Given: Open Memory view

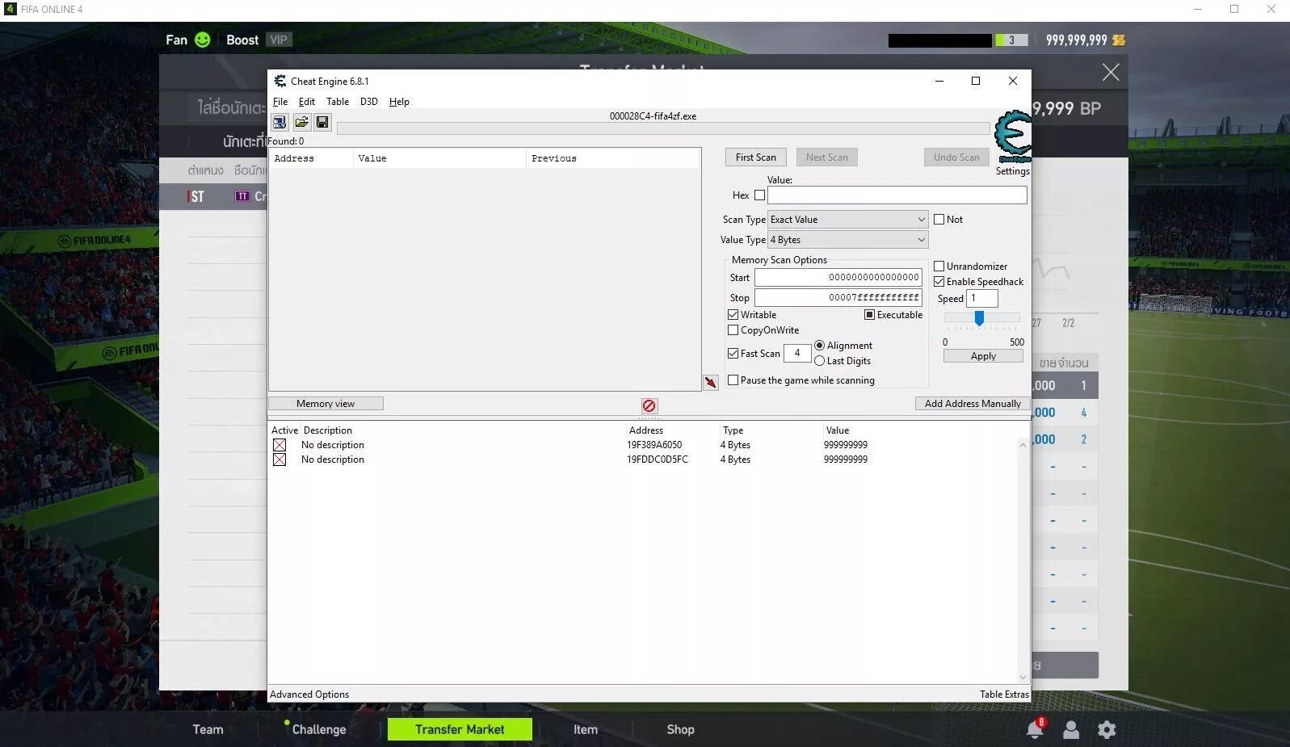Looking at the screenshot, I should [x=326, y=404].
